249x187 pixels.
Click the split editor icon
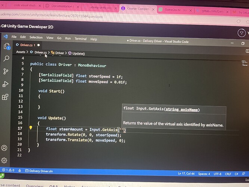pyautogui.click(x=247, y=51)
